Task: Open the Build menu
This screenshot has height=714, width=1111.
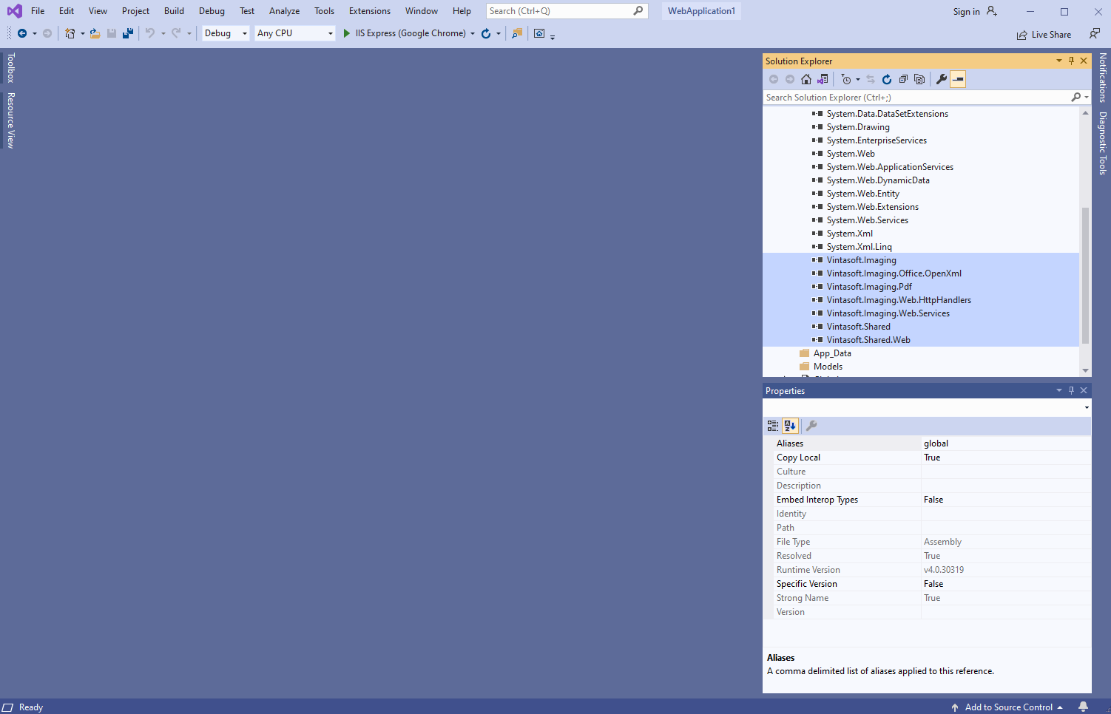Action: [174, 11]
